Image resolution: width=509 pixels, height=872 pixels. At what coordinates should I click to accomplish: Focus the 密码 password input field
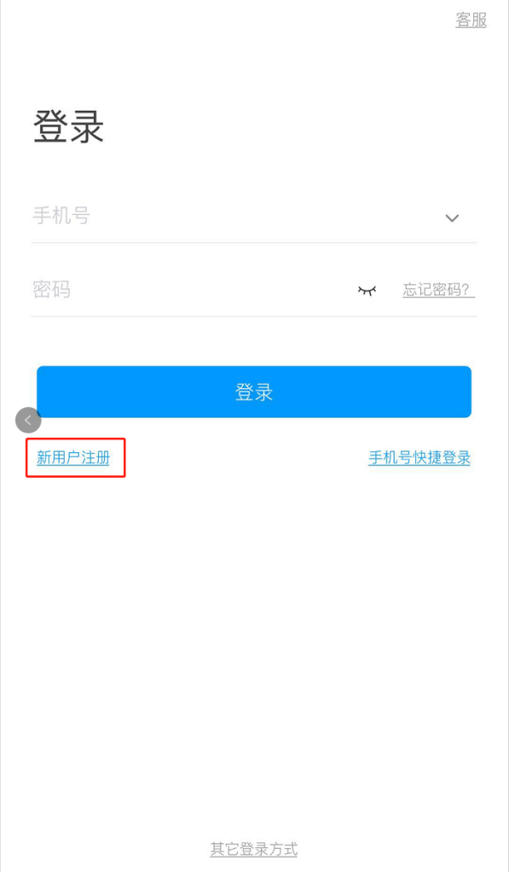coord(189,290)
